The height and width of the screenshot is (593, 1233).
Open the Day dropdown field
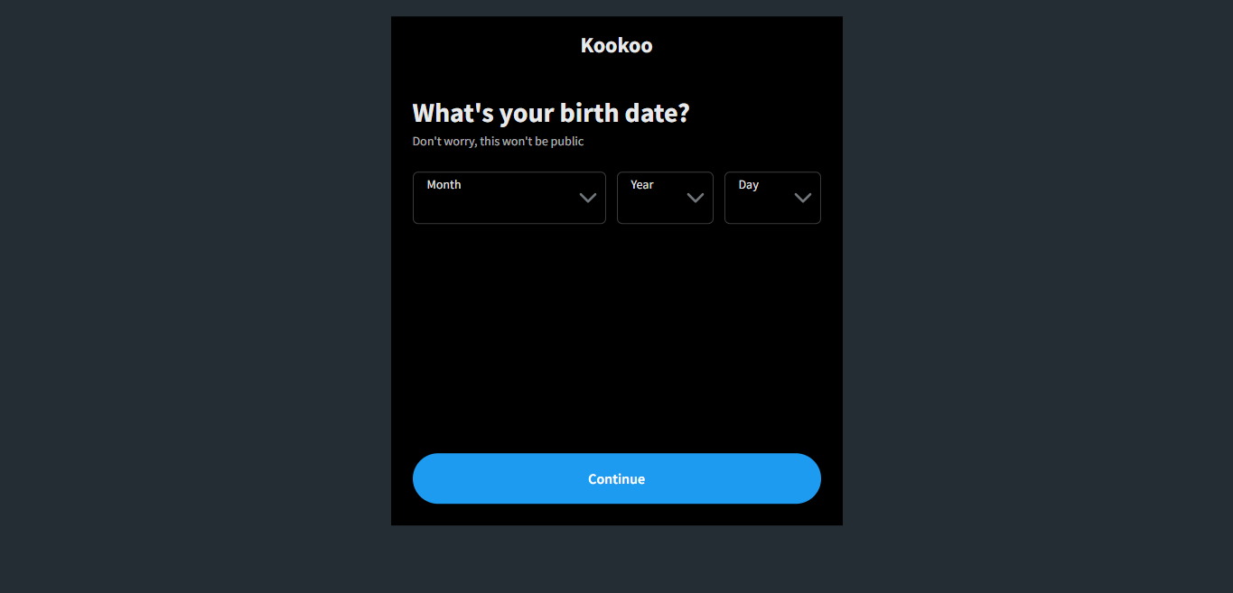[x=771, y=198]
